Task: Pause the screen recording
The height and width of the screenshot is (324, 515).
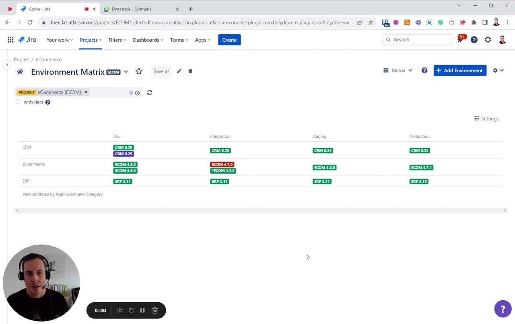Action: click(142, 310)
